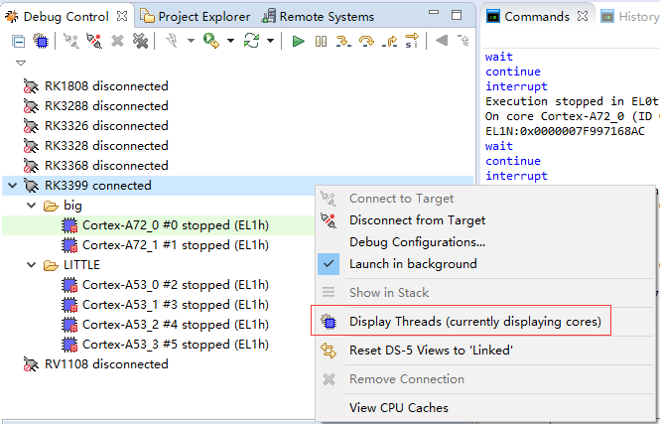Click 'EL1N:0x0000007F997168AC' in Commands output
Viewport: 660px width, 424px height.
click(565, 131)
